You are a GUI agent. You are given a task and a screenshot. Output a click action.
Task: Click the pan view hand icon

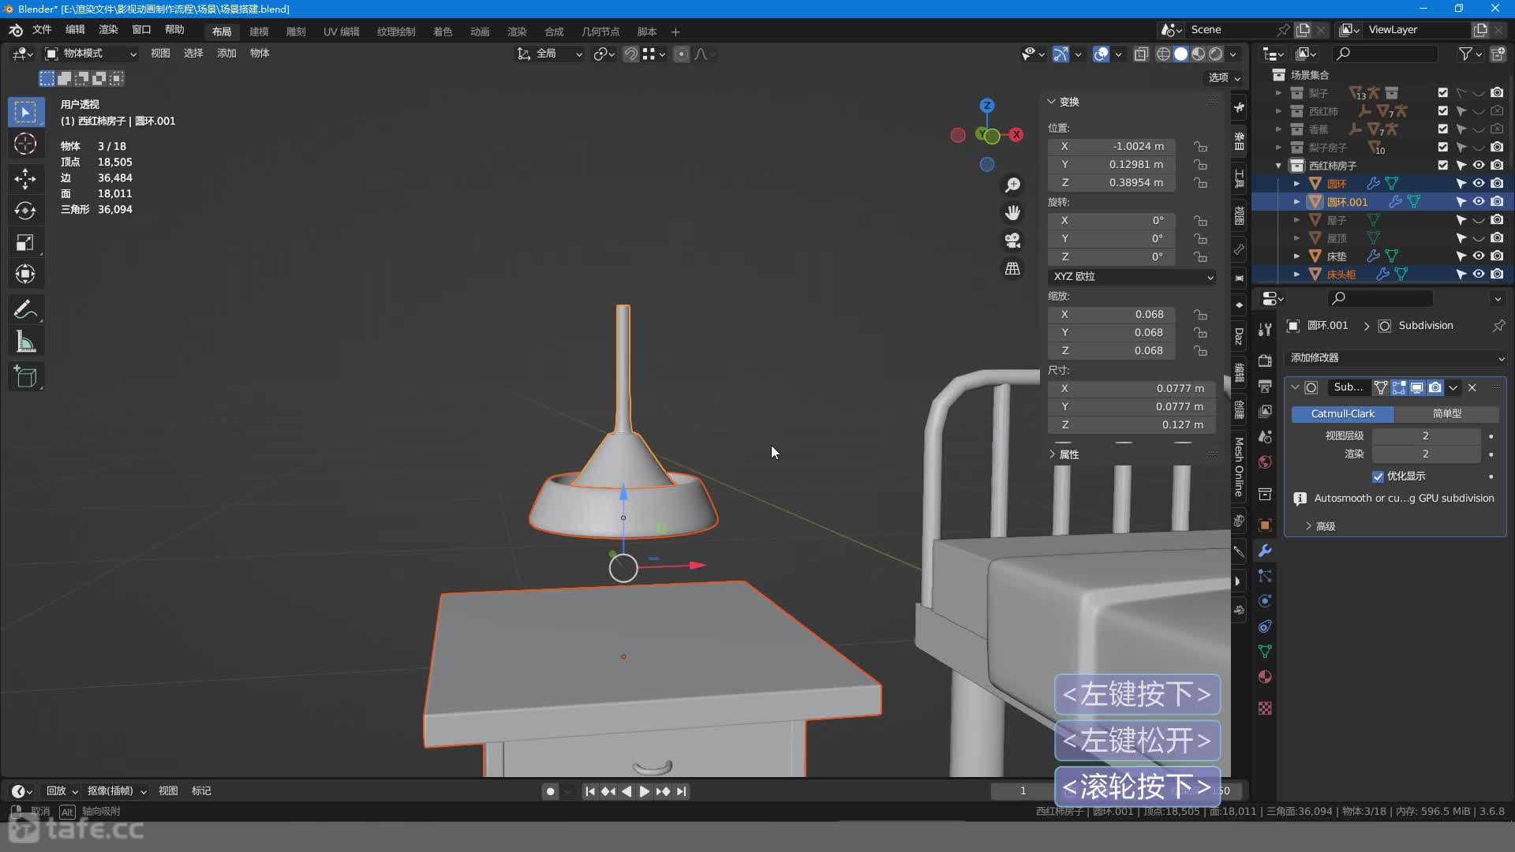coord(1012,212)
